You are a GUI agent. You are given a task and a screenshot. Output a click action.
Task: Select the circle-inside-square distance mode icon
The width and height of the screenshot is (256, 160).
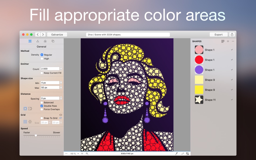25,108
